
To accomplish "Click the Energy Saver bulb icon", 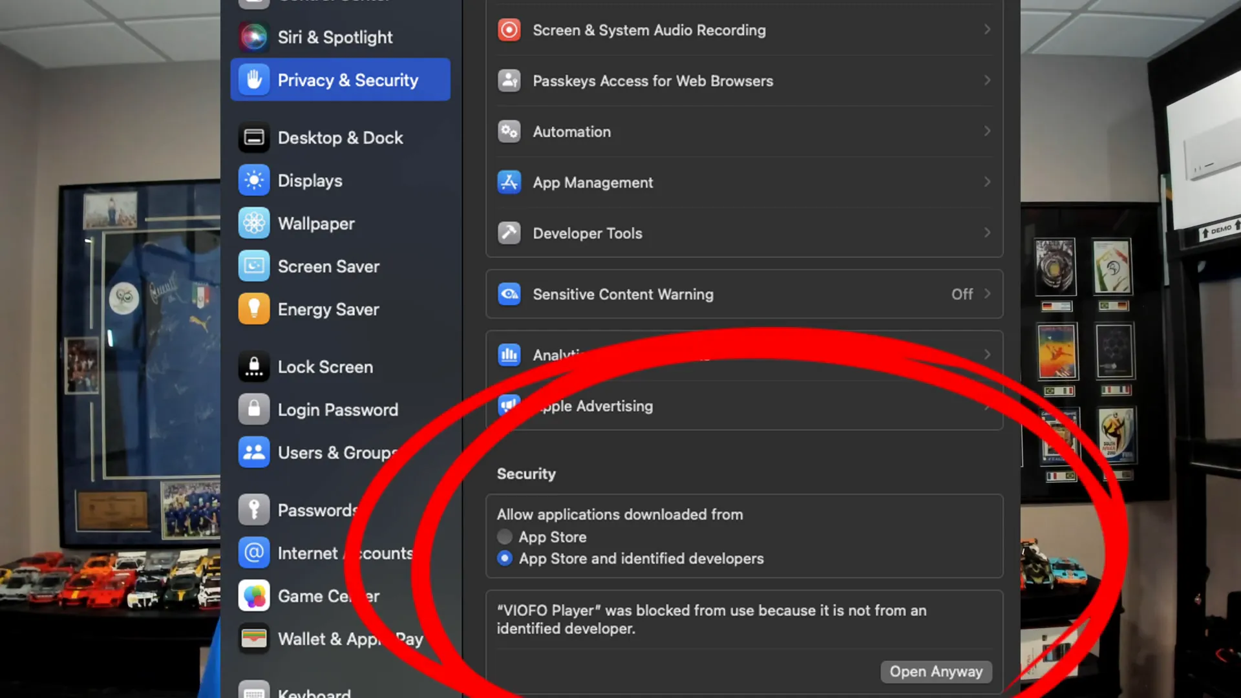I will tap(254, 309).
